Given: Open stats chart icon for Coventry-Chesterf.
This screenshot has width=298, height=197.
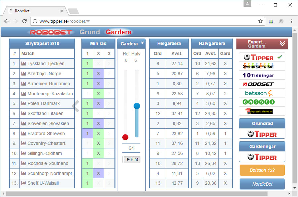Looking at the screenshot, I should 24,143.
